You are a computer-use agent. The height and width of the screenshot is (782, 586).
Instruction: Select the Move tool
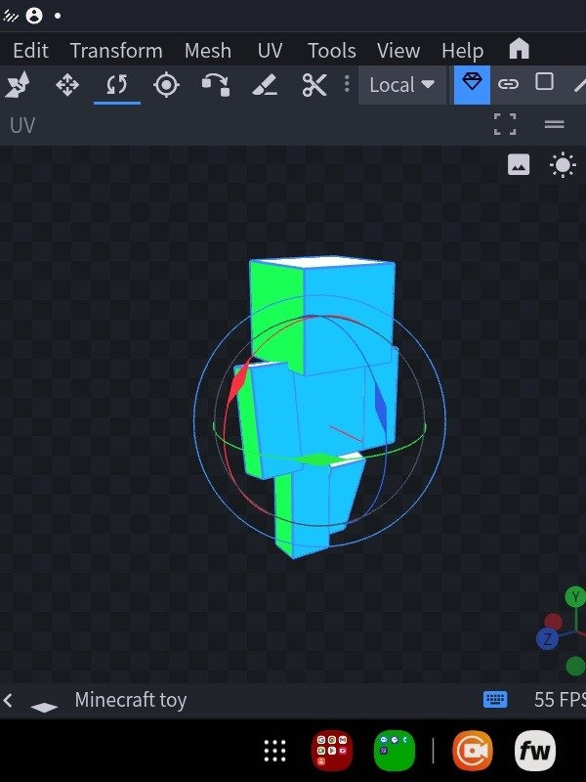(x=67, y=85)
